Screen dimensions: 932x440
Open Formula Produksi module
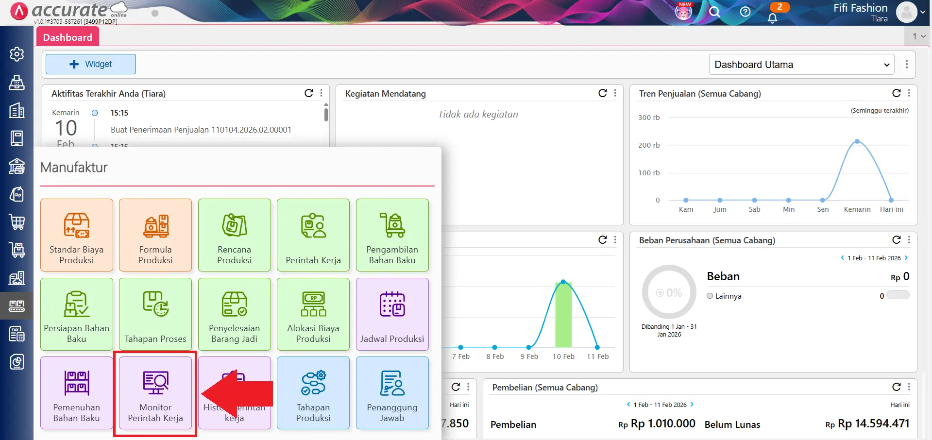click(x=155, y=235)
